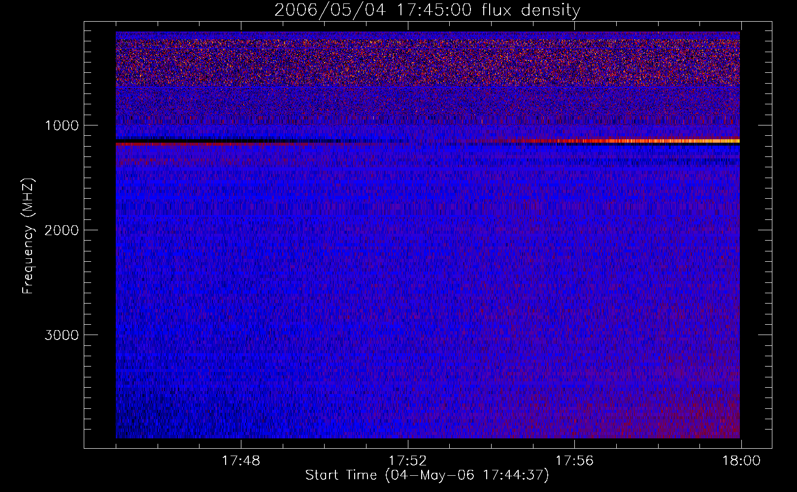Click the 'Frequency (MHZ)' axis label
This screenshot has width=797, height=492.
point(29,236)
